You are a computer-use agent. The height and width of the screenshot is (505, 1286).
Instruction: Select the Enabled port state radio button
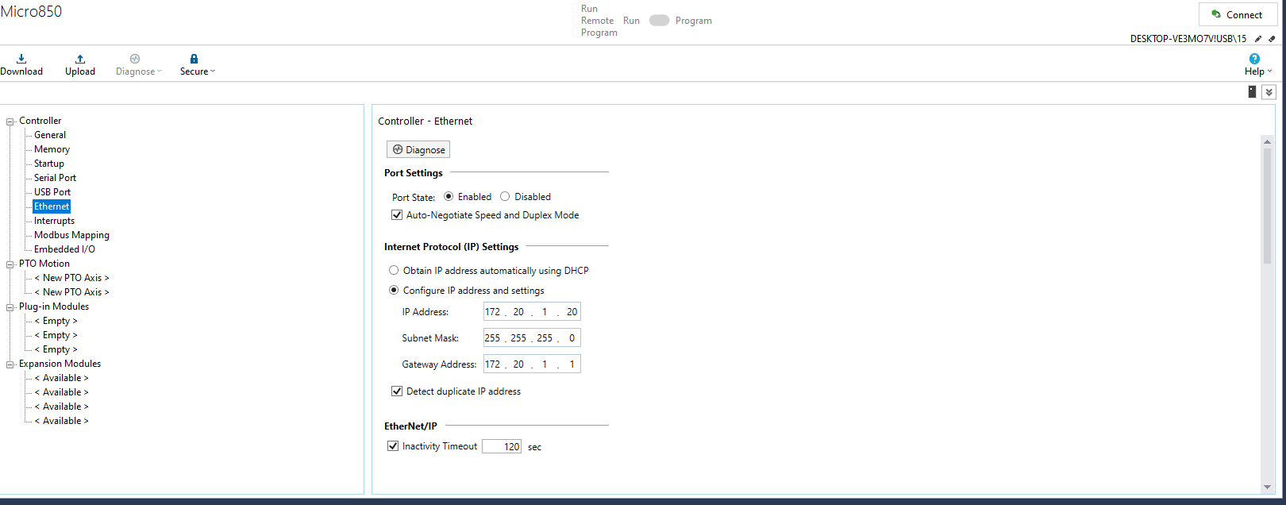coord(449,196)
